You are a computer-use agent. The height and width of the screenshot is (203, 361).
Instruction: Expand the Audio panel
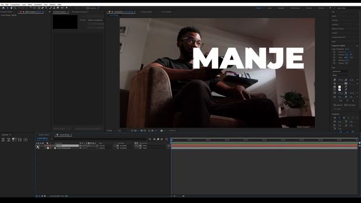[334, 16]
